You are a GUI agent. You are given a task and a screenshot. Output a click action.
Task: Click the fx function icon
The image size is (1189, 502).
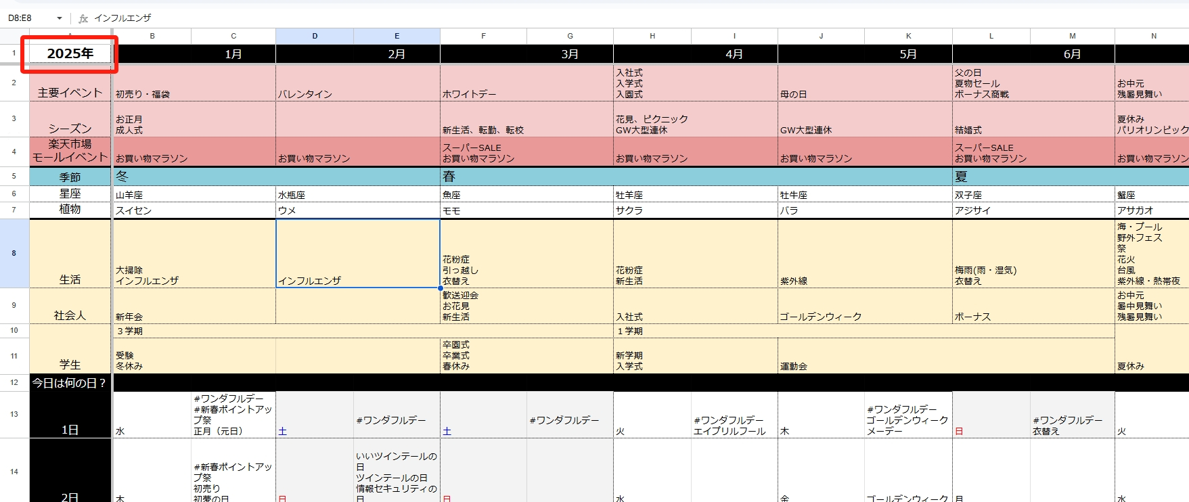tap(83, 18)
